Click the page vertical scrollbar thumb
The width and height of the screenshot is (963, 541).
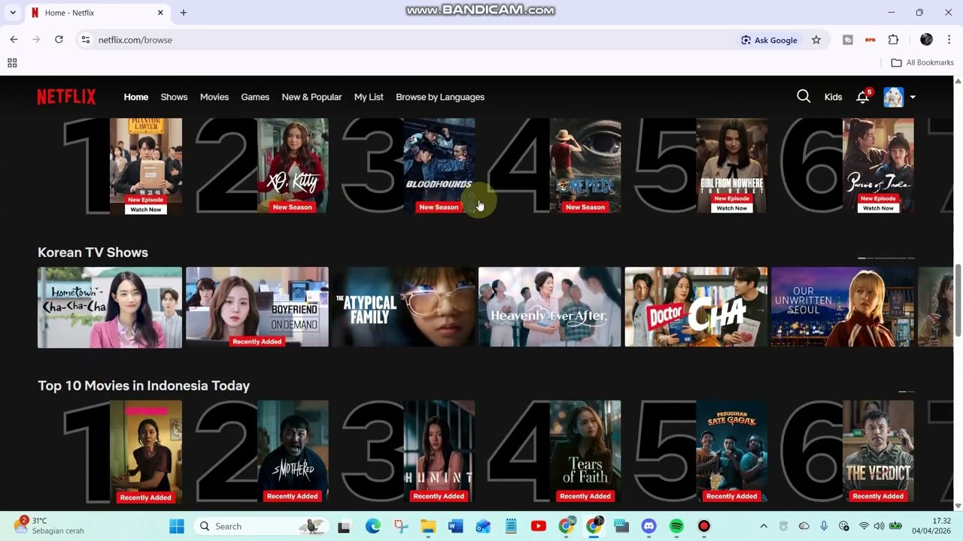coord(958,301)
